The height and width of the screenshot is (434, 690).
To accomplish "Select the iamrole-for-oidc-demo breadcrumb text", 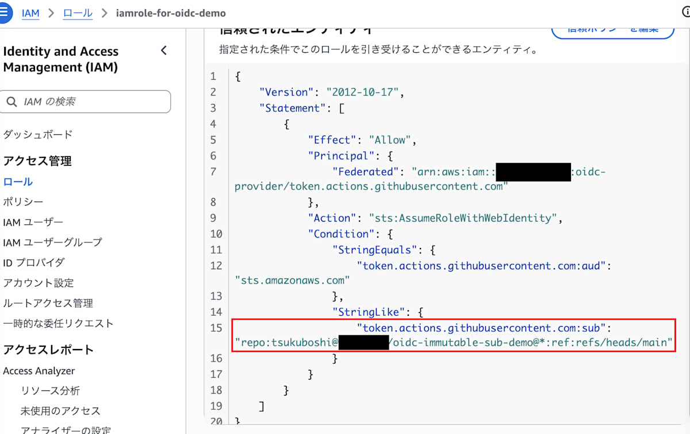I will pos(171,13).
